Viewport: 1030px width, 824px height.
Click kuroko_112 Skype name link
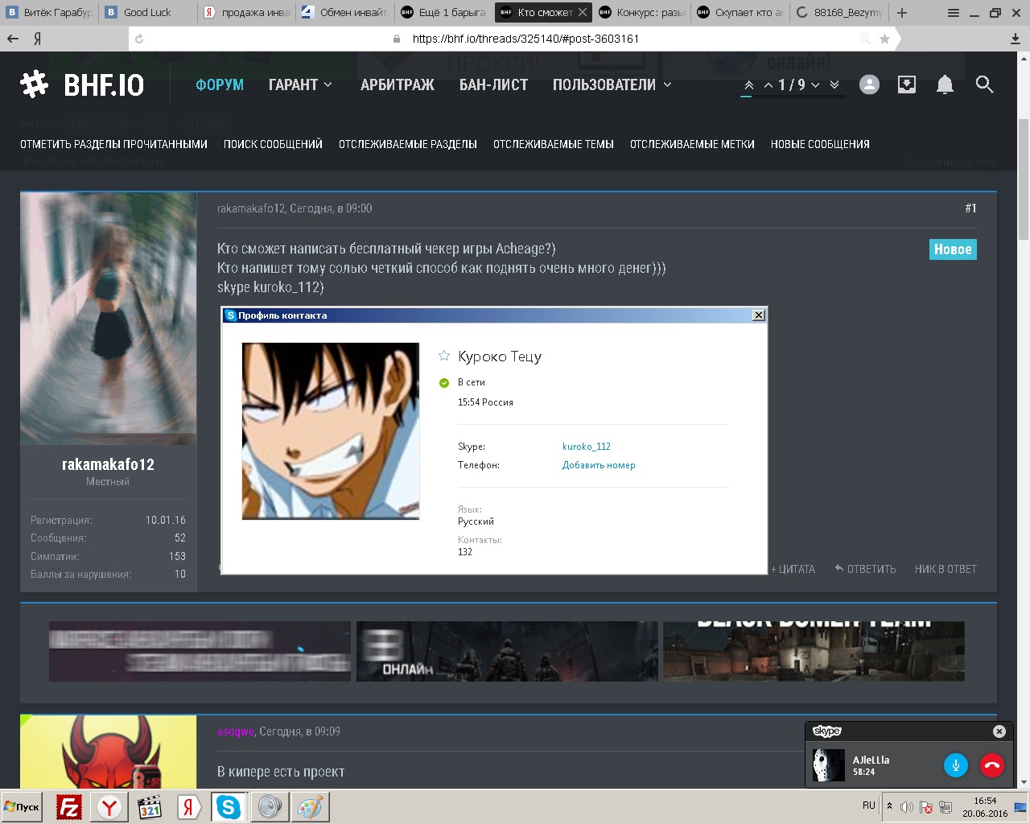(x=587, y=447)
